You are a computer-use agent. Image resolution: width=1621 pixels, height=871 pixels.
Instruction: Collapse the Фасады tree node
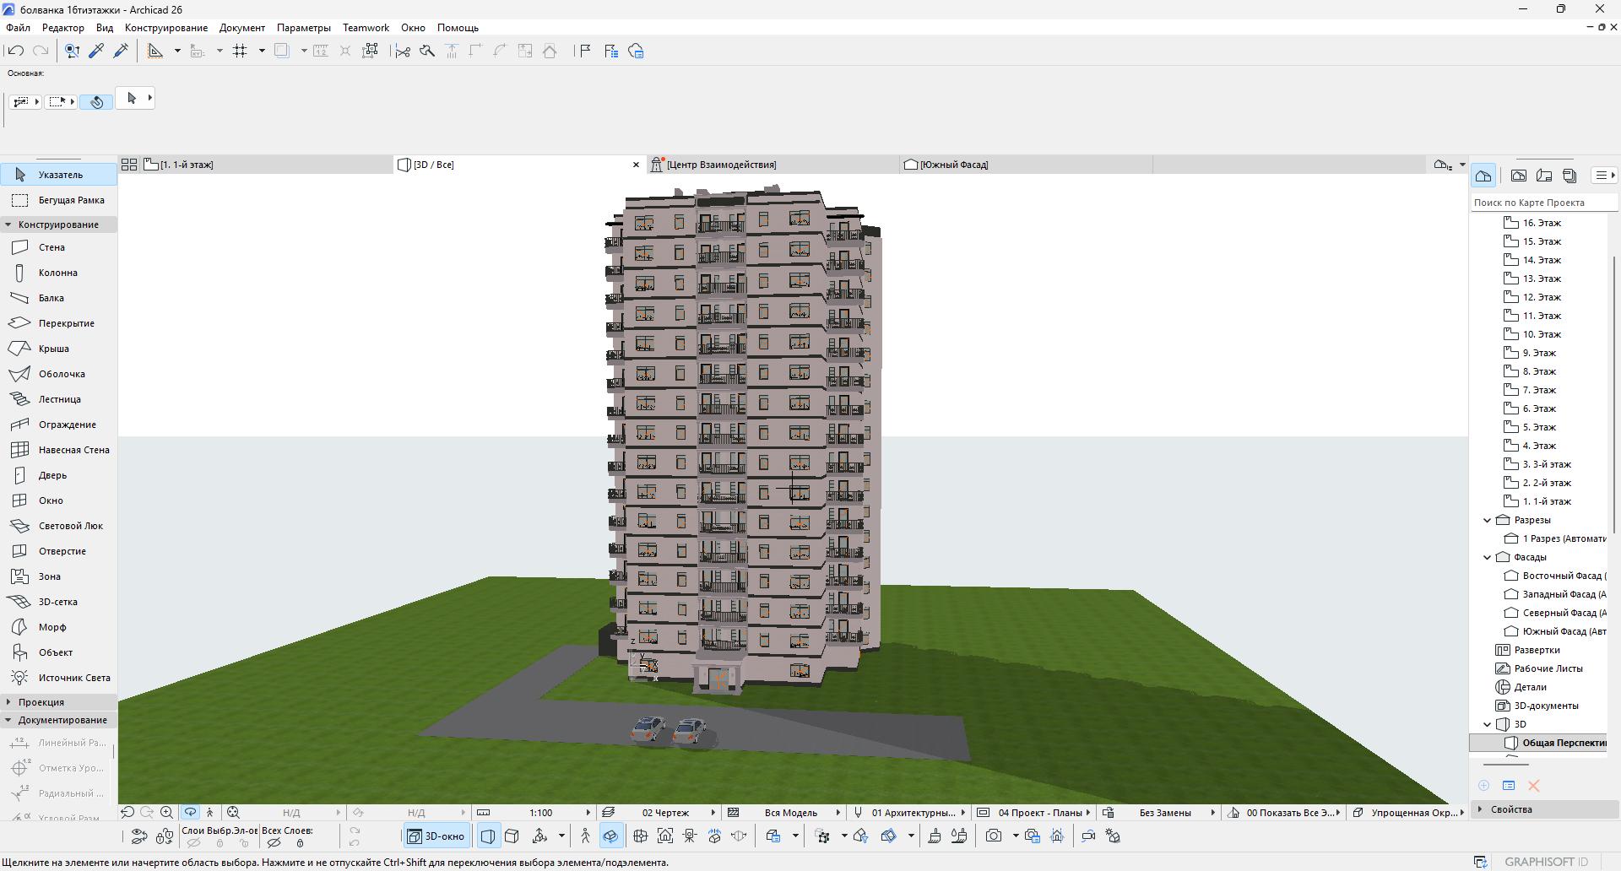(x=1488, y=557)
